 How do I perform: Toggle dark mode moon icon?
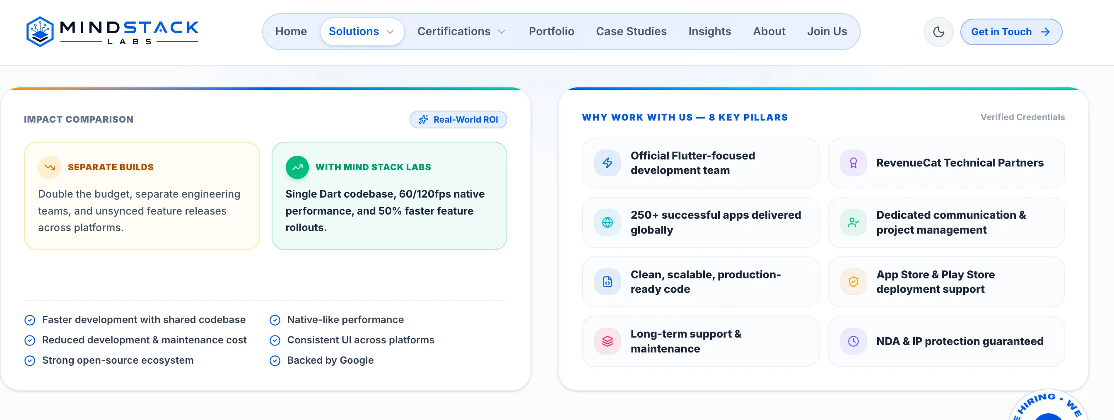pos(938,31)
